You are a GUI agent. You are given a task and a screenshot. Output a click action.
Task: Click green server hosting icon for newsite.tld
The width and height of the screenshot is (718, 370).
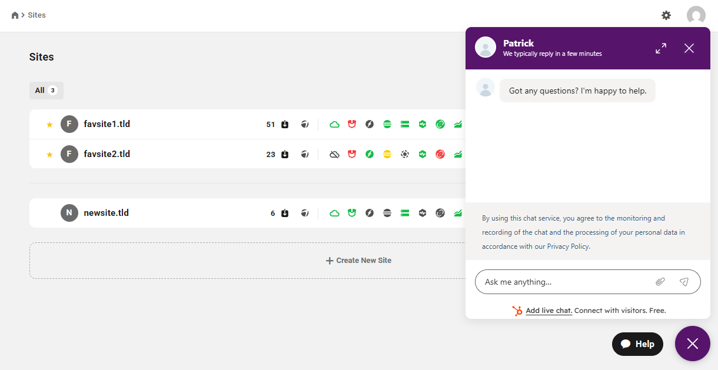point(405,213)
